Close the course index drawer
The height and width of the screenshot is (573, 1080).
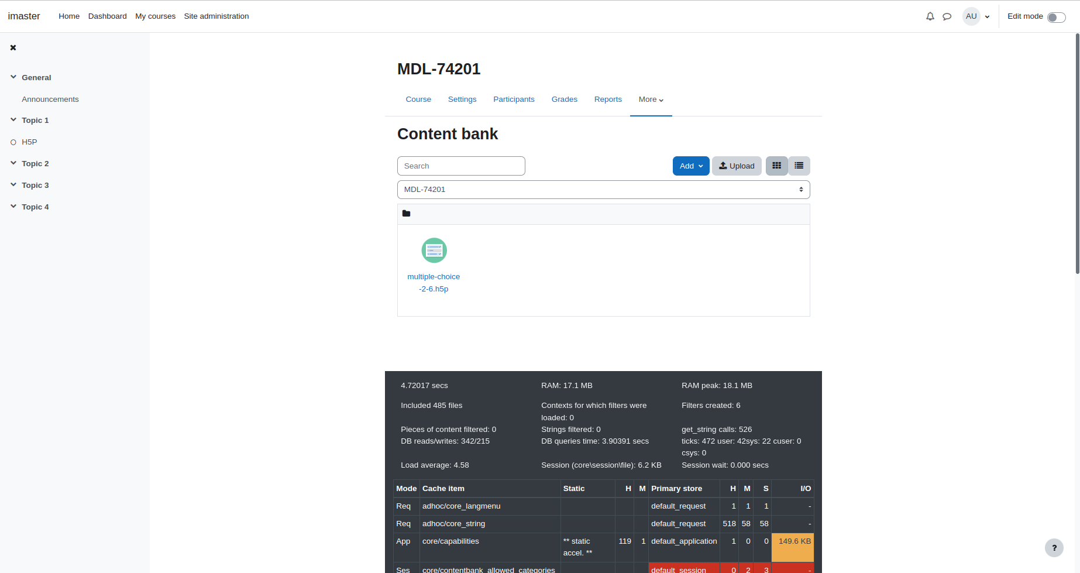tap(13, 48)
